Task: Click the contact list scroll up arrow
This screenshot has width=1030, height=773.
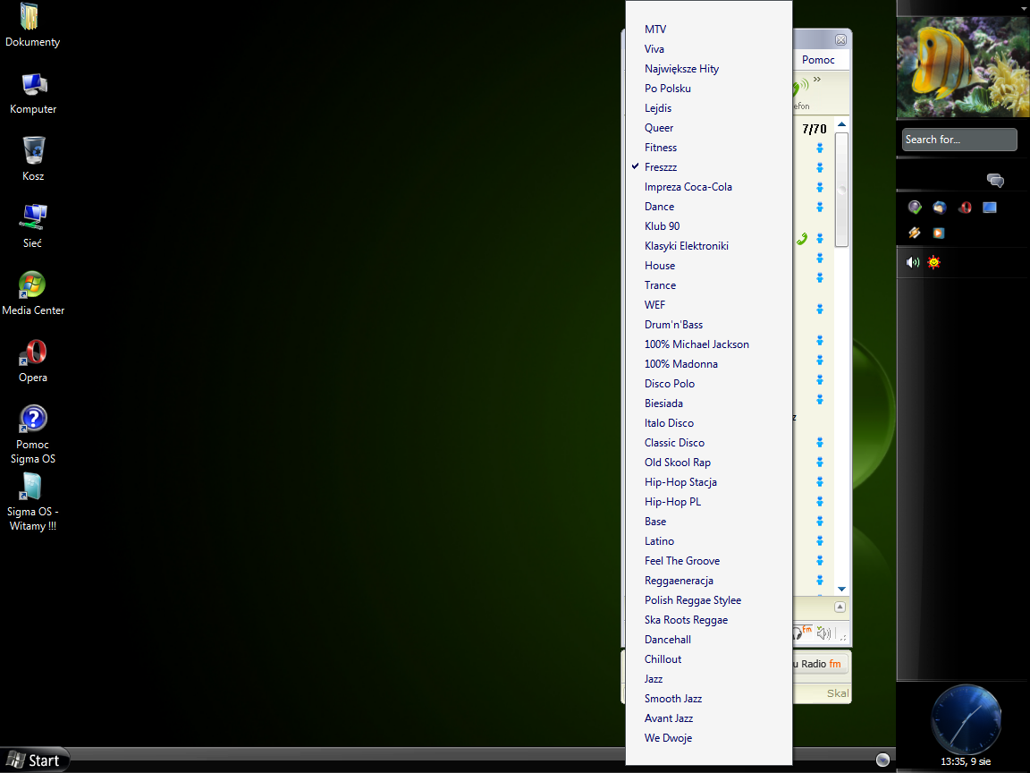Action: tap(841, 124)
